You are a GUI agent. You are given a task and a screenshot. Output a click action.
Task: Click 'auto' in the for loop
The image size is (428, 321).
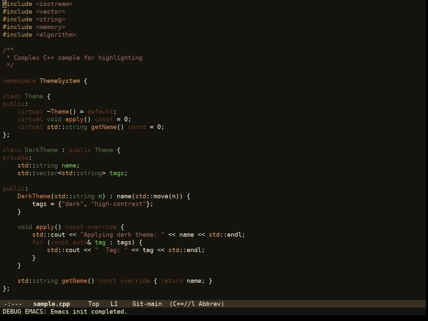[80, 242]
